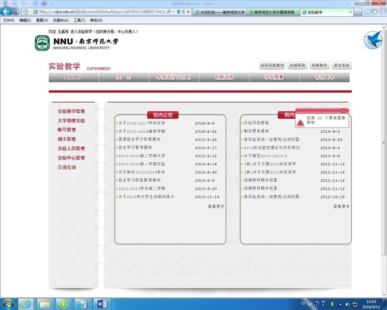Open file explorer folder on taskbar
The image size is (387, 310).
pyautogui.click(x=45, y=303)
